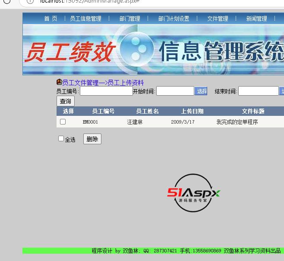Click the site info icon in the address bar
Image resolution: width=284 pixels, height=261 pixels.
30,1
